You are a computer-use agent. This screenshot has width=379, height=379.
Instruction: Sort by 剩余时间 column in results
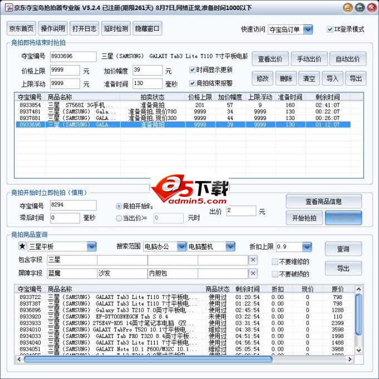click(x=247, y=289)
